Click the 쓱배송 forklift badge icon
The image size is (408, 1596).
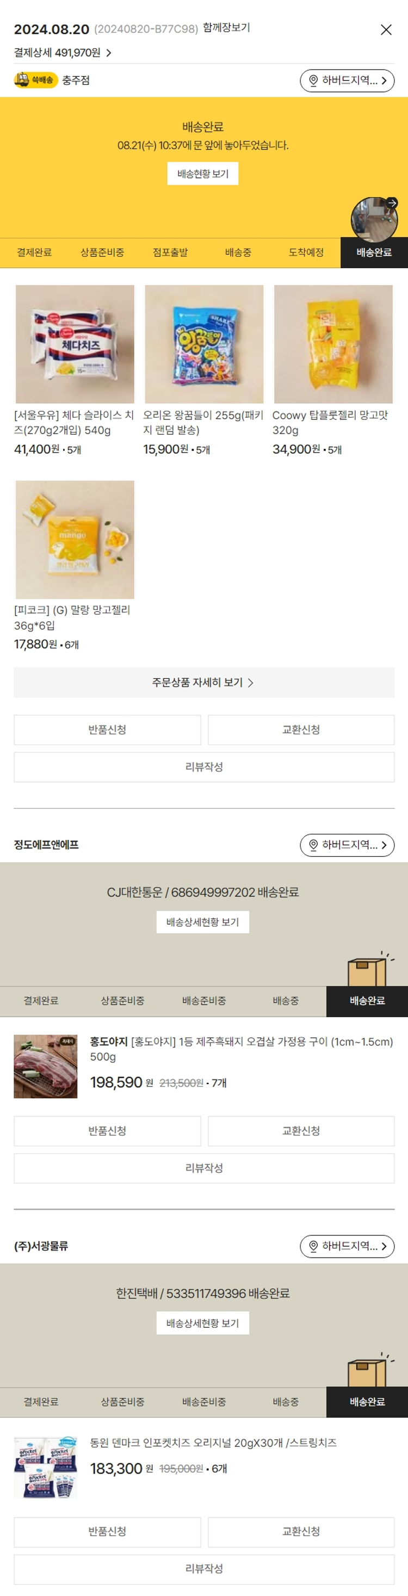tap(35, 80)
